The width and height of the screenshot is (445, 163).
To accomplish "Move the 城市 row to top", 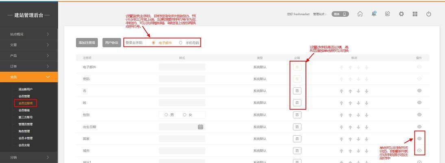I will pyautogui.click(x=341, y=151).
